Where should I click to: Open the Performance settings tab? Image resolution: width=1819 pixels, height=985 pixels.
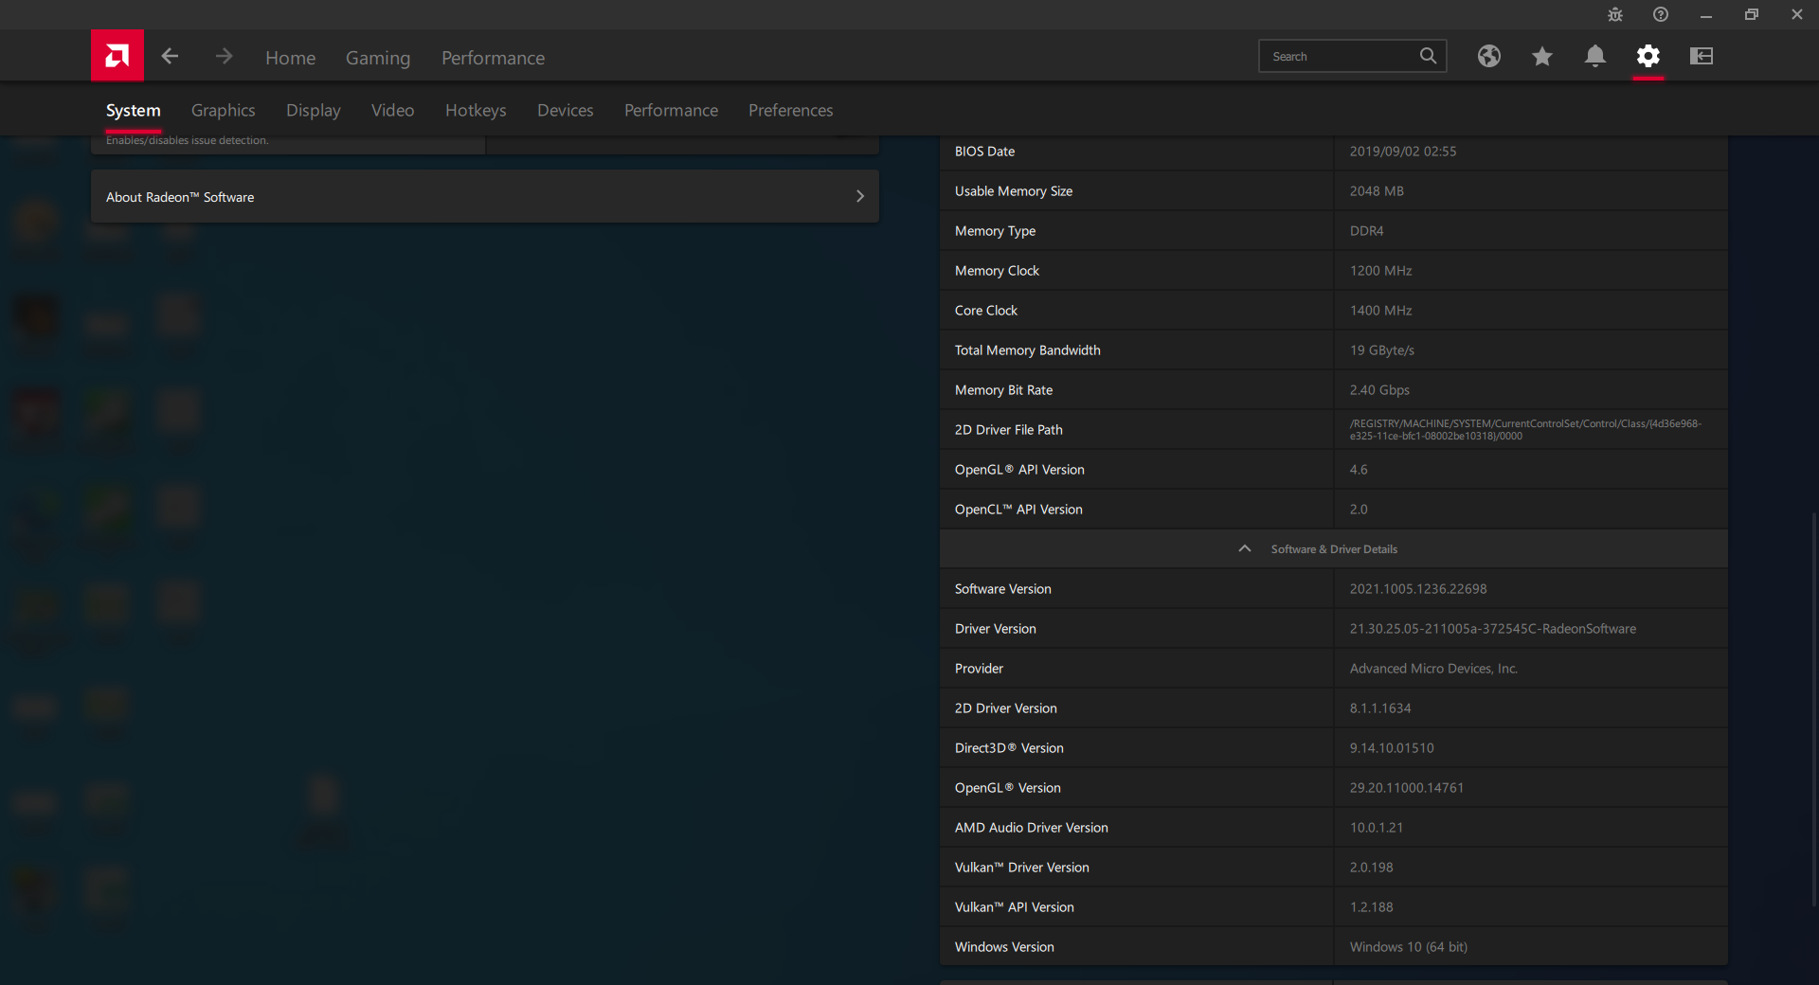671,111
